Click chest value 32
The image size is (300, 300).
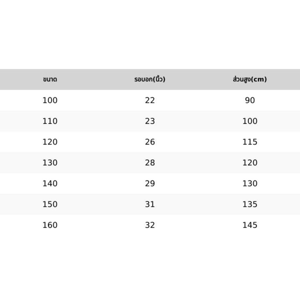click(150, 225)
